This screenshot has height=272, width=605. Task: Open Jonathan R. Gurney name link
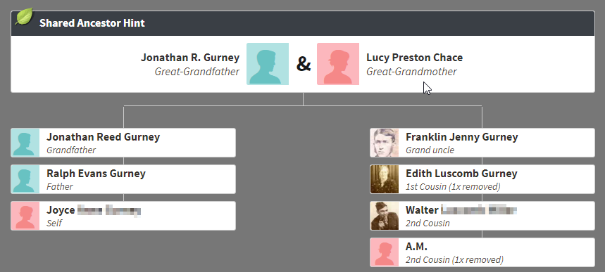click(190, 58)
